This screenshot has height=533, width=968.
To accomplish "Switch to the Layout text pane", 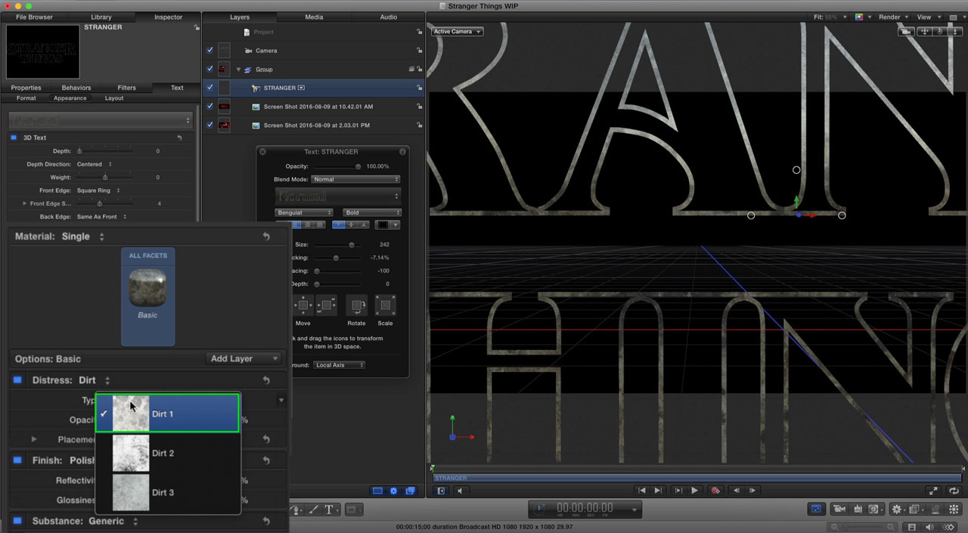I will (114, 98).
